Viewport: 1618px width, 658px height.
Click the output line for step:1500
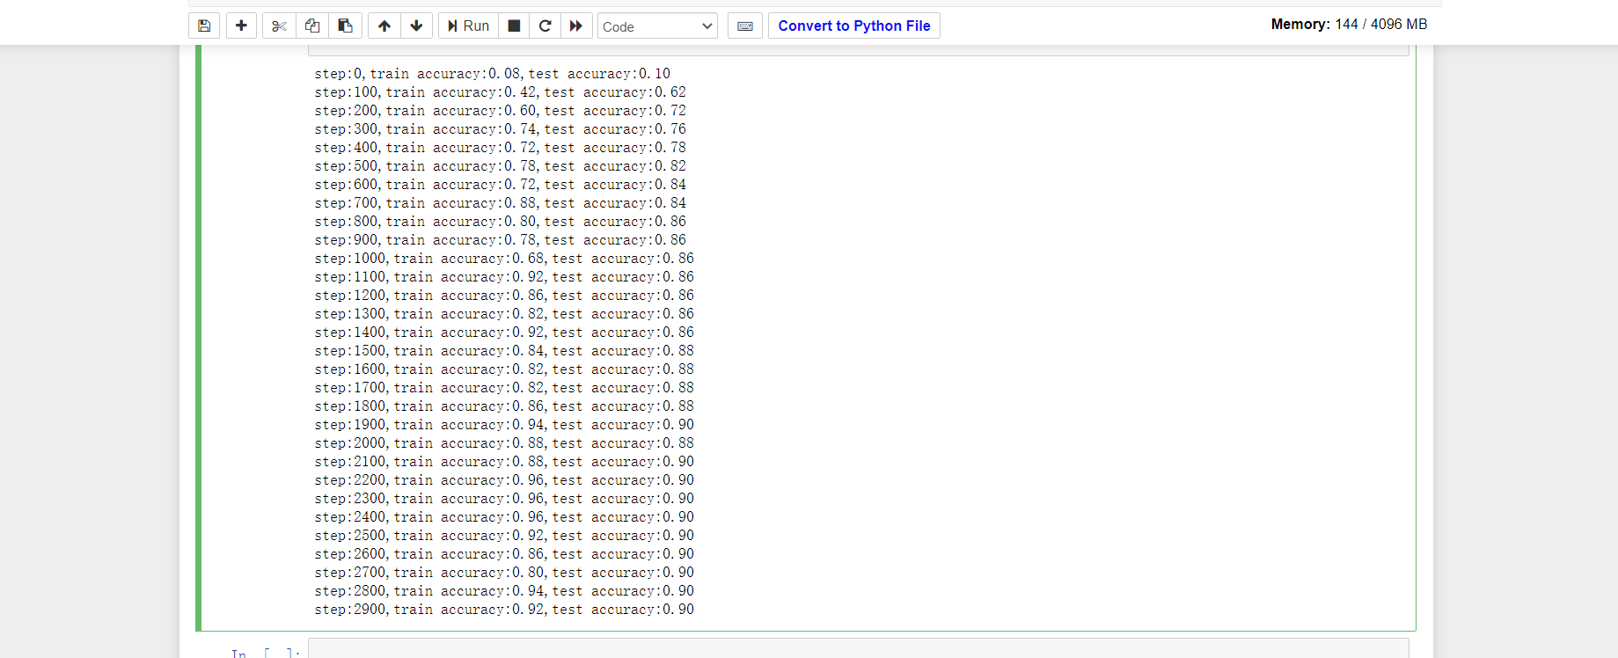tap(504, 351)
